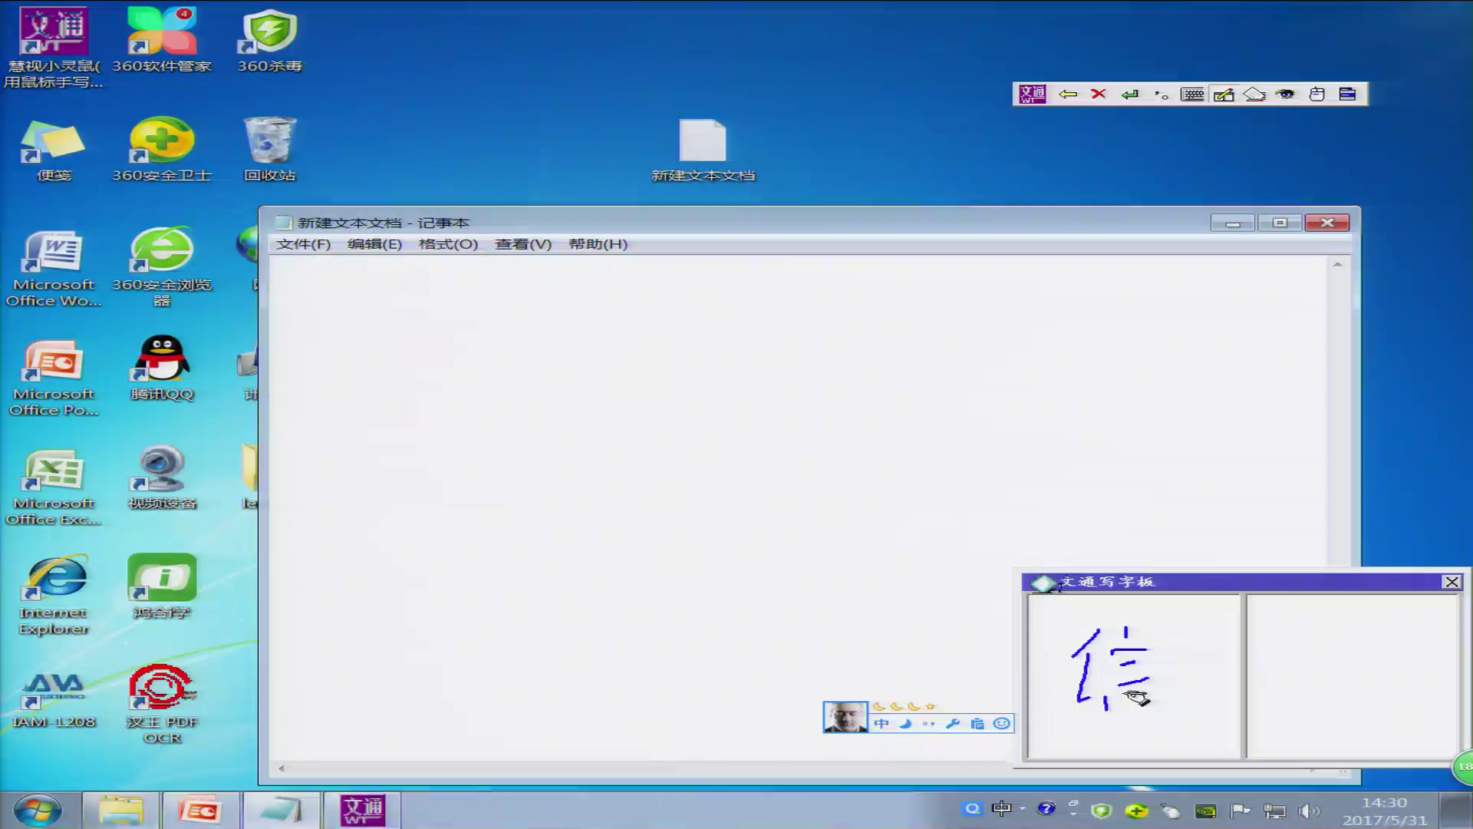Toggle the 中 Chinese mode on the IME bar
The image size is (1473, 829).
(881, 723)
